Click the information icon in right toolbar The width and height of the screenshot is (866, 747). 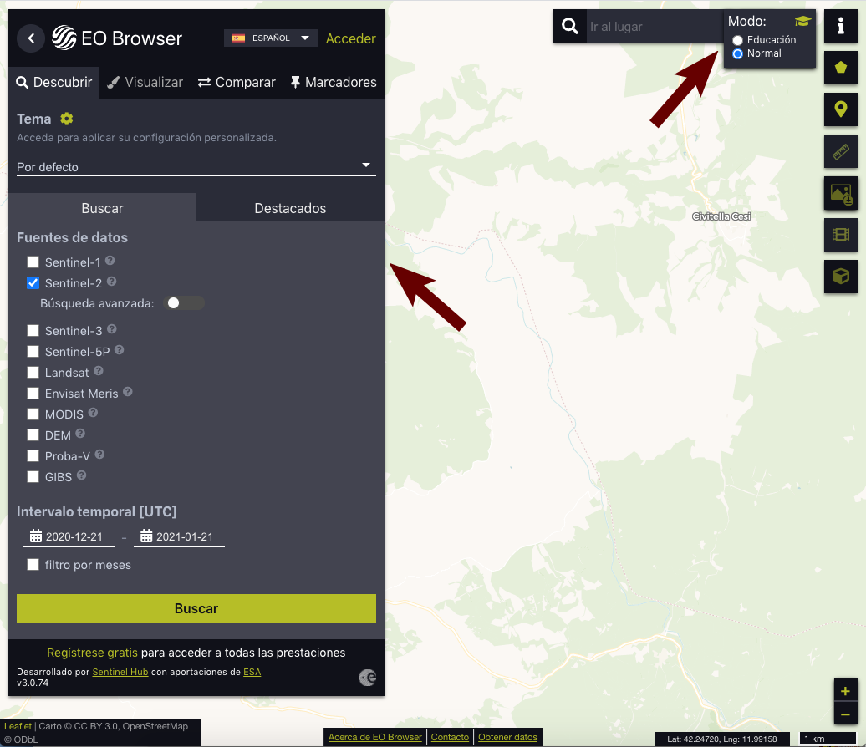[x=840, y=27]
